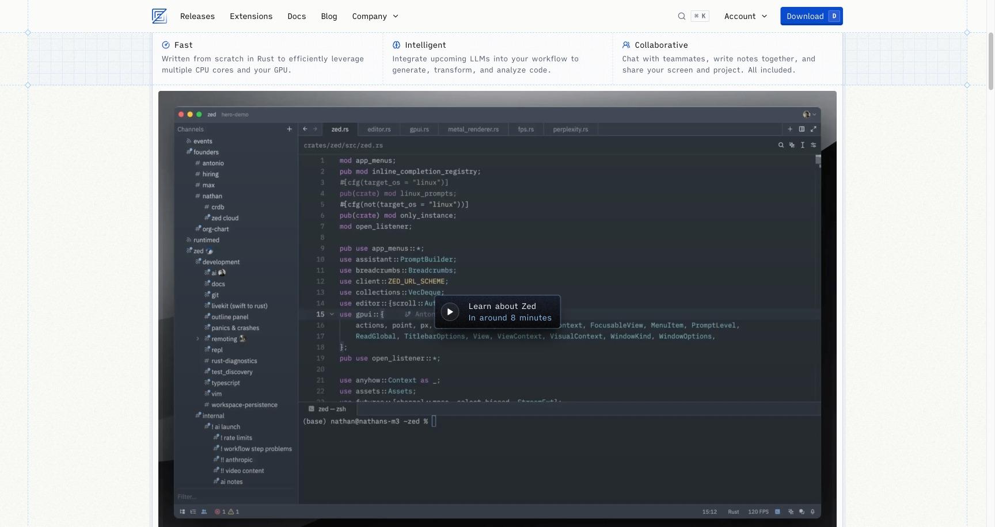The width and height of the screenshot is (995, 527).
Task: Toggle the collab panel people icon
Action: click(204, 511)
